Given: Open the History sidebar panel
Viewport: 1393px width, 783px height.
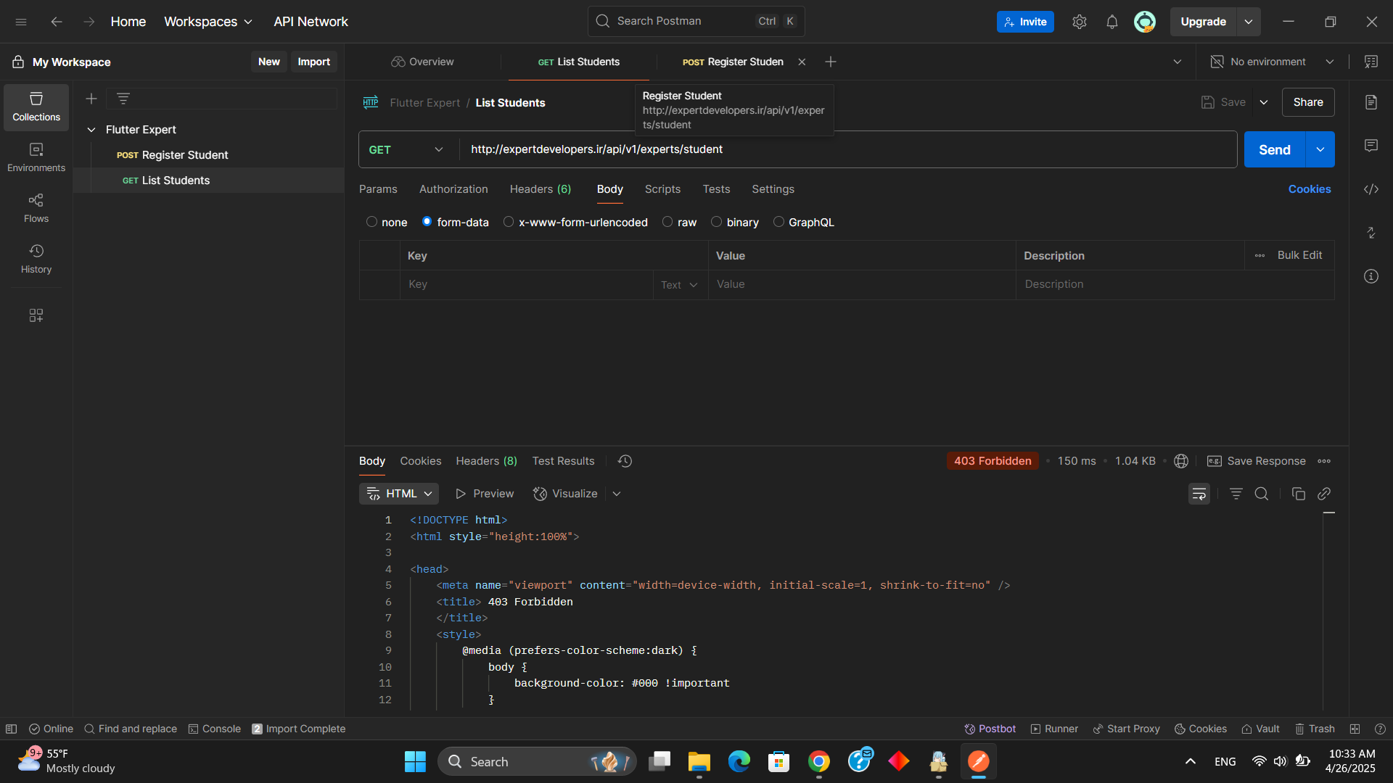Looking at the screenshot, I should point(36,259).
